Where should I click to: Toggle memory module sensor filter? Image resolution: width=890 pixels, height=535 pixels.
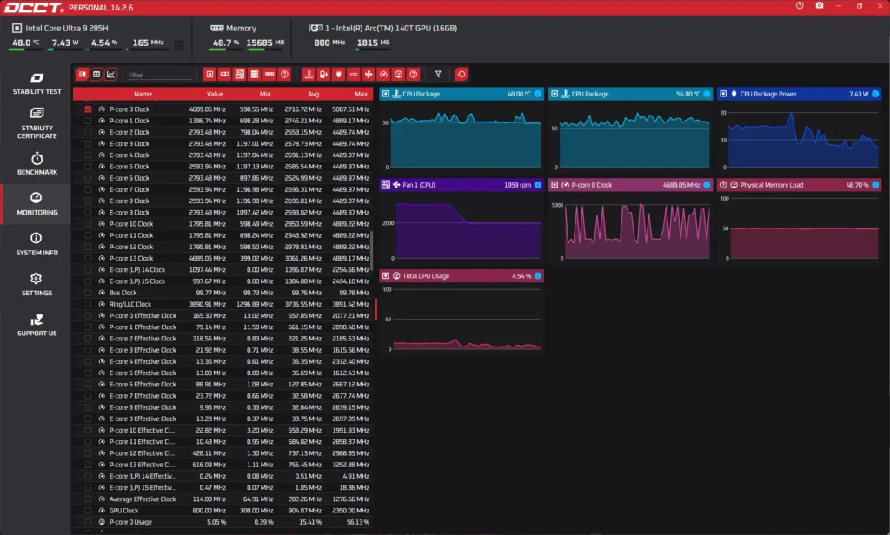[x=269, y=75]
